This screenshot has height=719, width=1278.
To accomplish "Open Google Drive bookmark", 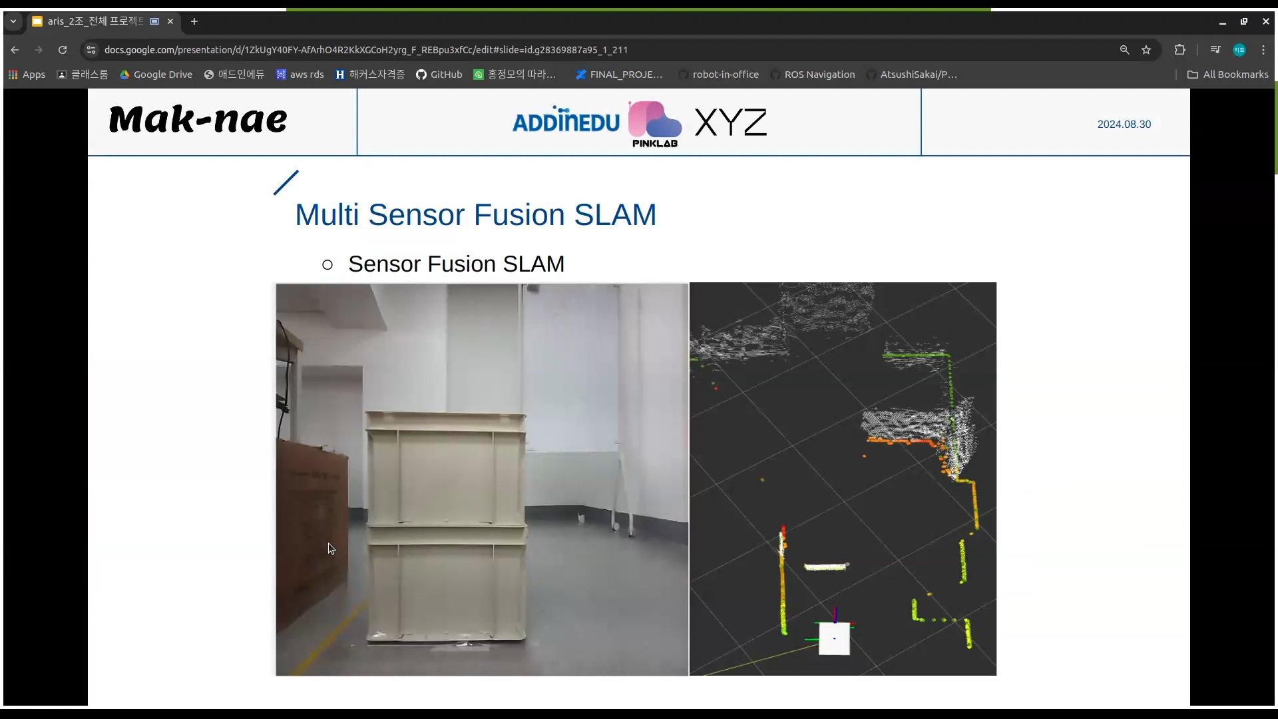I will click(x=156, y=75).
